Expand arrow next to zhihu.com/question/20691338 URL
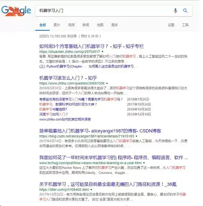Screen dimensions: 203x206 coord(107,83)
